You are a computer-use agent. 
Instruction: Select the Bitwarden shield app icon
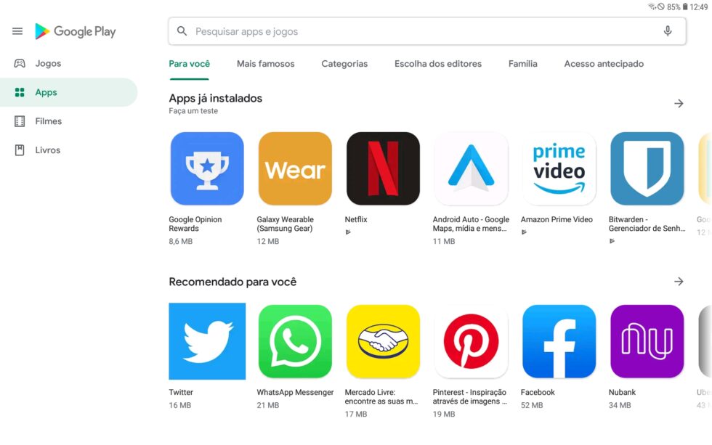(x=647, y=168)
